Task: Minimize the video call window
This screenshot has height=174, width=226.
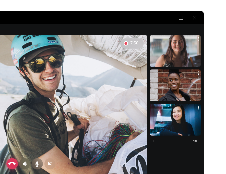Action: tap(168, 18)
